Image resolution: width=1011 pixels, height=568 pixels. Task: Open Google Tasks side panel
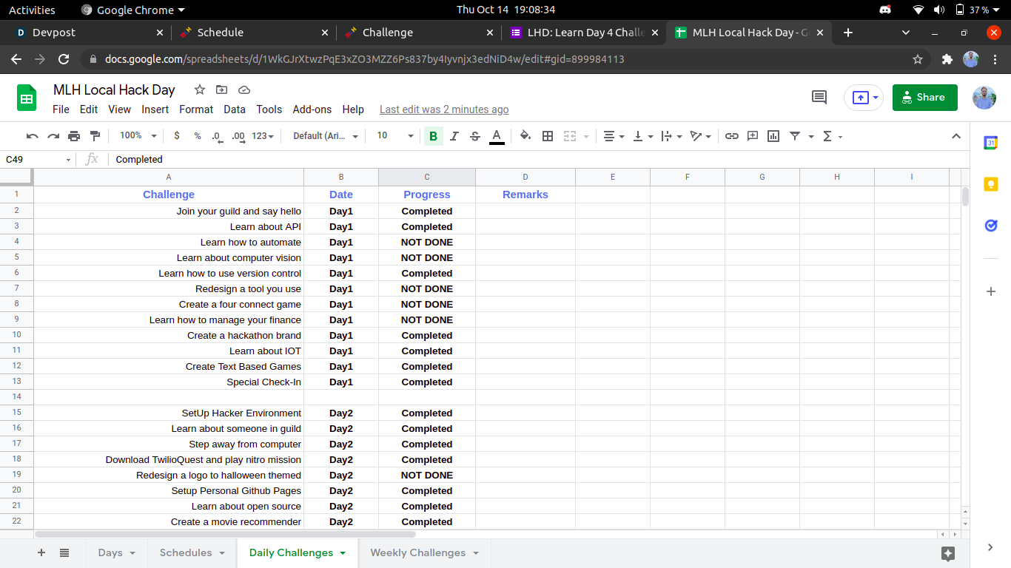(x=991, y=226)
